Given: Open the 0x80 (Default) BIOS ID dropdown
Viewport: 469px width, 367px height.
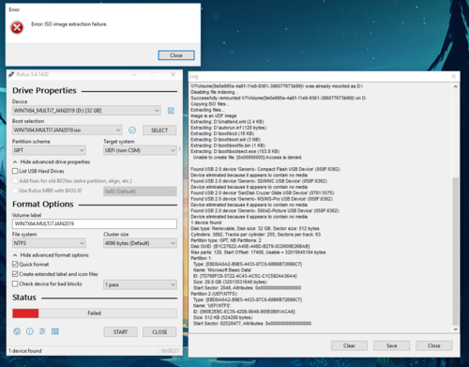Looking at the screenshot, I should click(x=140, y=191).
